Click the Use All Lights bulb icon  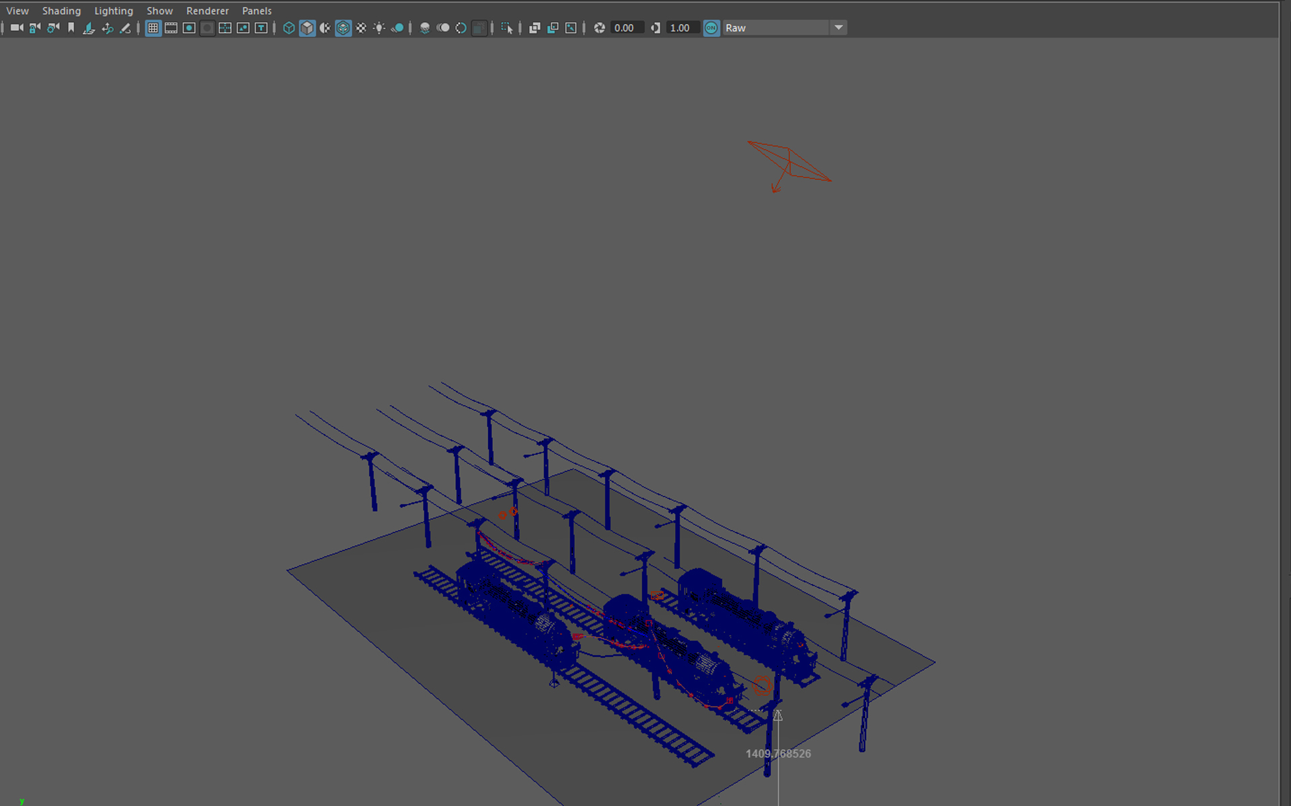tap(379, 28)
